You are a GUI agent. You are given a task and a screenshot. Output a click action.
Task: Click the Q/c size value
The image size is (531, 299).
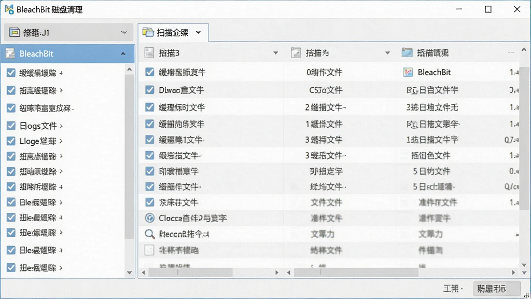[511, 186]
